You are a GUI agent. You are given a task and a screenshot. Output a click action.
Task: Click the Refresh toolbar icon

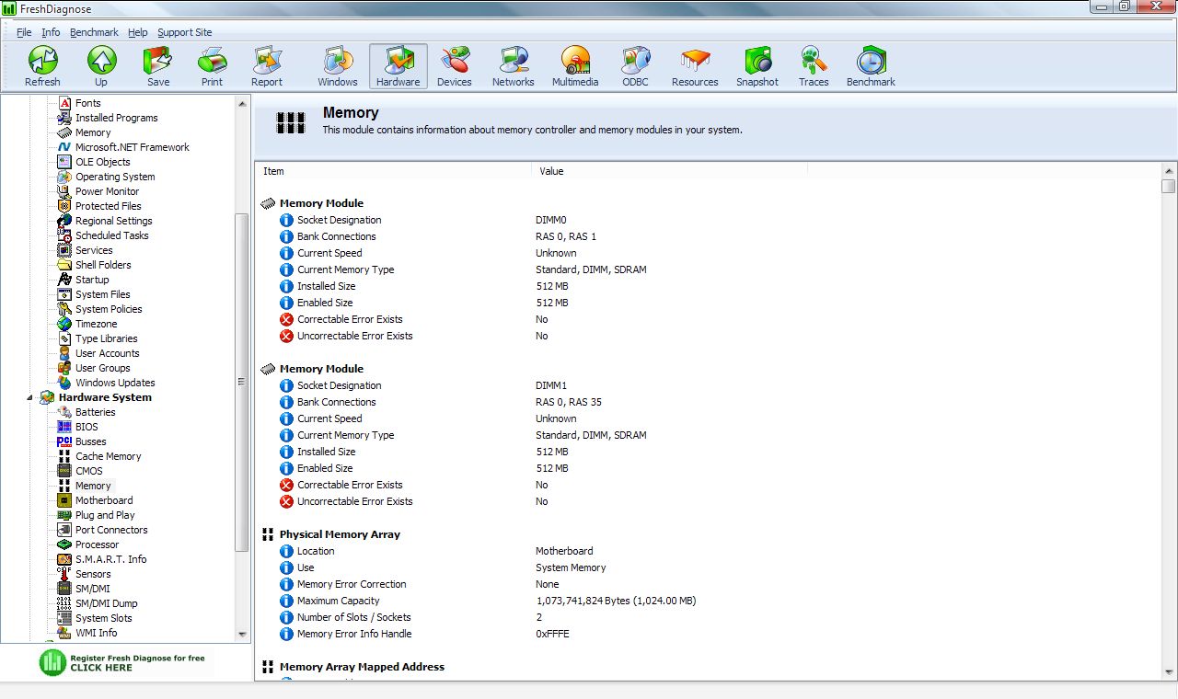click(x=42, y=66)
